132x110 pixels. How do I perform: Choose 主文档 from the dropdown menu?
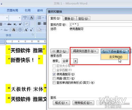(114, 57)
